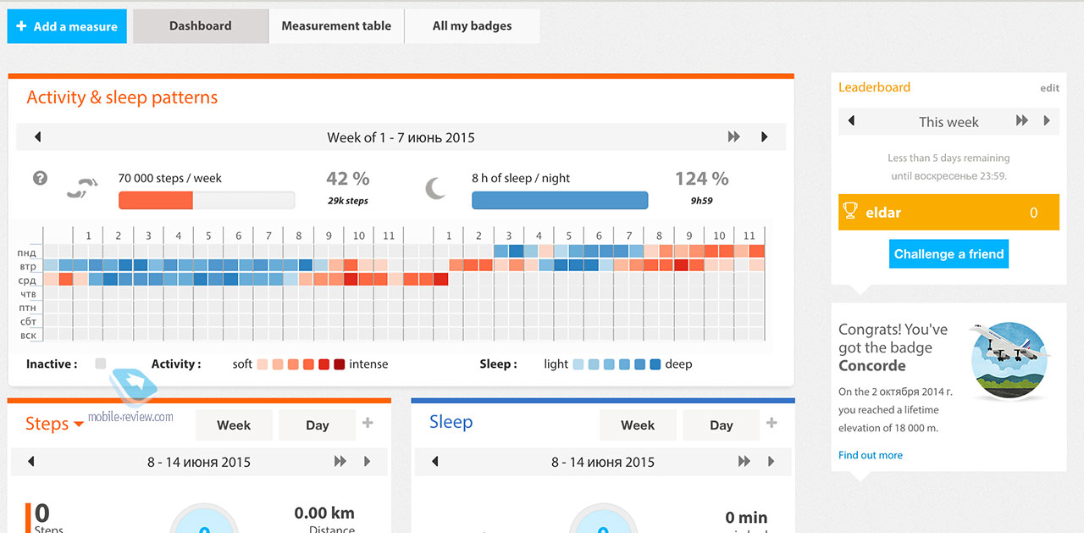Image resolution: width=1084 pixels, height=533 pixels.
Task: Go to next week in Activity & sleep patterns
Action: (765, 137)
